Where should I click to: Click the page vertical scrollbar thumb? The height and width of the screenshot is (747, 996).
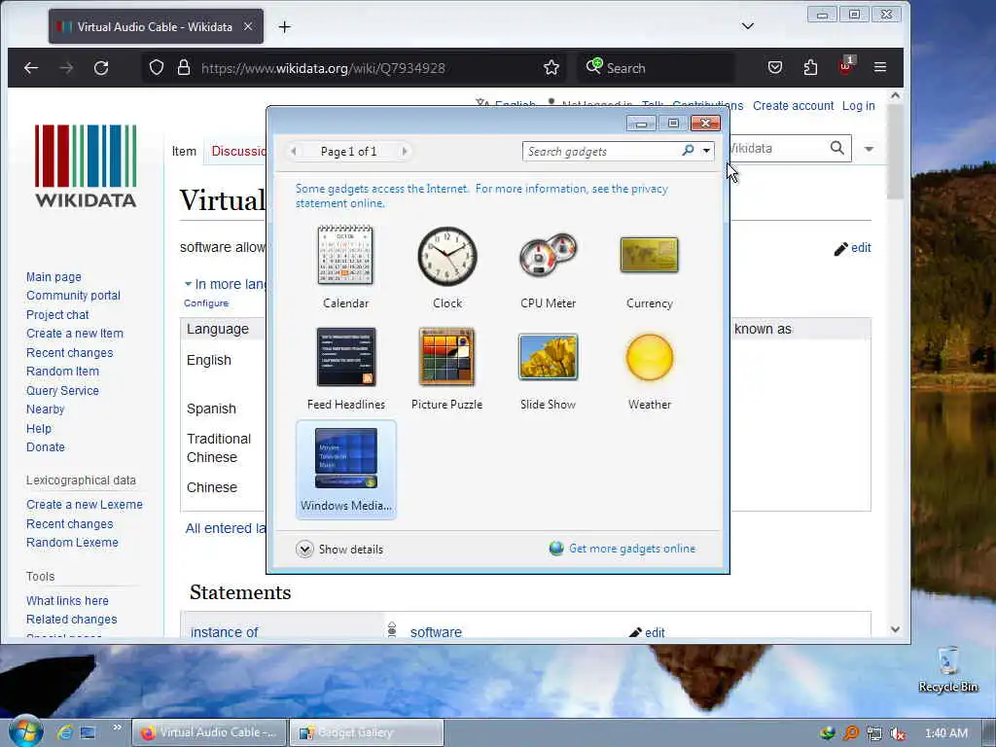tap(895, 153)
